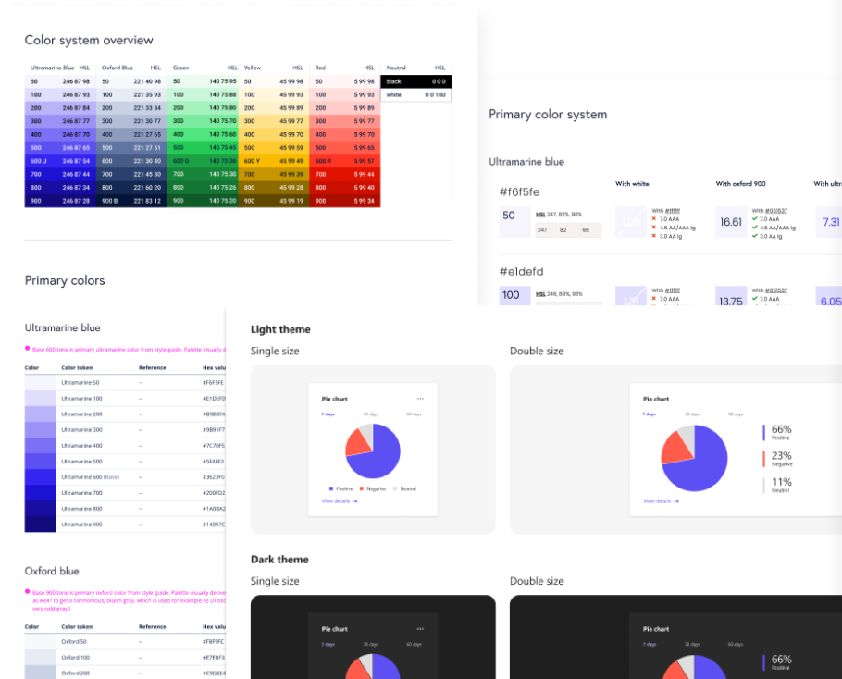This screenshot has height=679, width=842.
Task: Click the 16.61 contrast swatch with oxford 900
Action: pyautogui.click(x=731, y=222)
